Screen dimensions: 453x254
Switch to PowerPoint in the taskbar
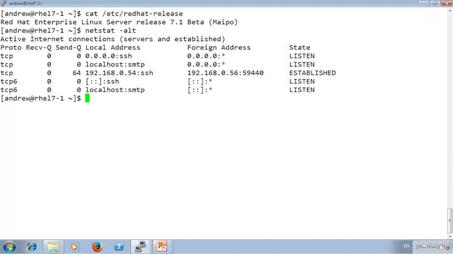pos(162,246)
